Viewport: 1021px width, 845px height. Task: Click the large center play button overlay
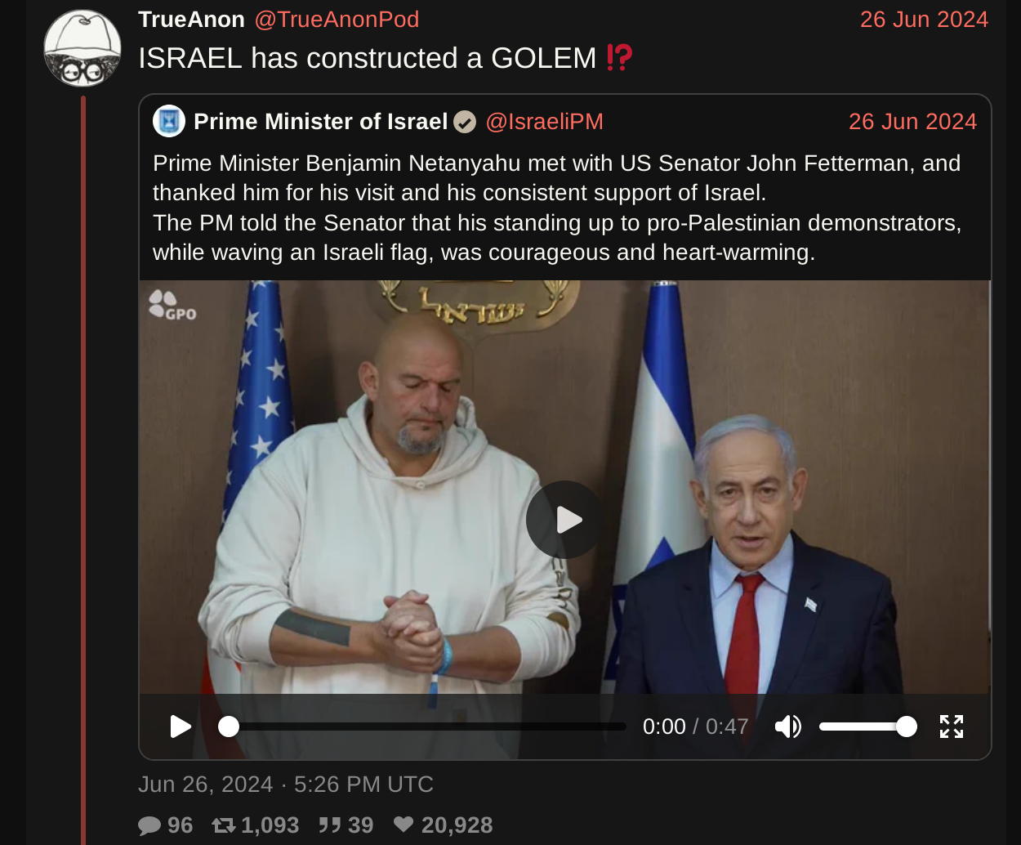pos(565,520)
